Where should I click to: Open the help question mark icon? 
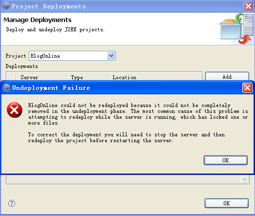pyautogui.click(x=12, y=203)
